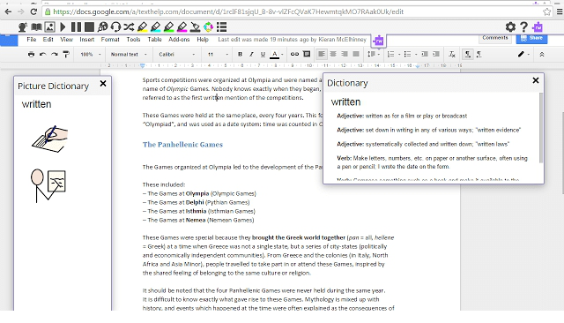Screen dimensions: 564x323
Task: Open the Calibri font dropdown
Action: 176,55
